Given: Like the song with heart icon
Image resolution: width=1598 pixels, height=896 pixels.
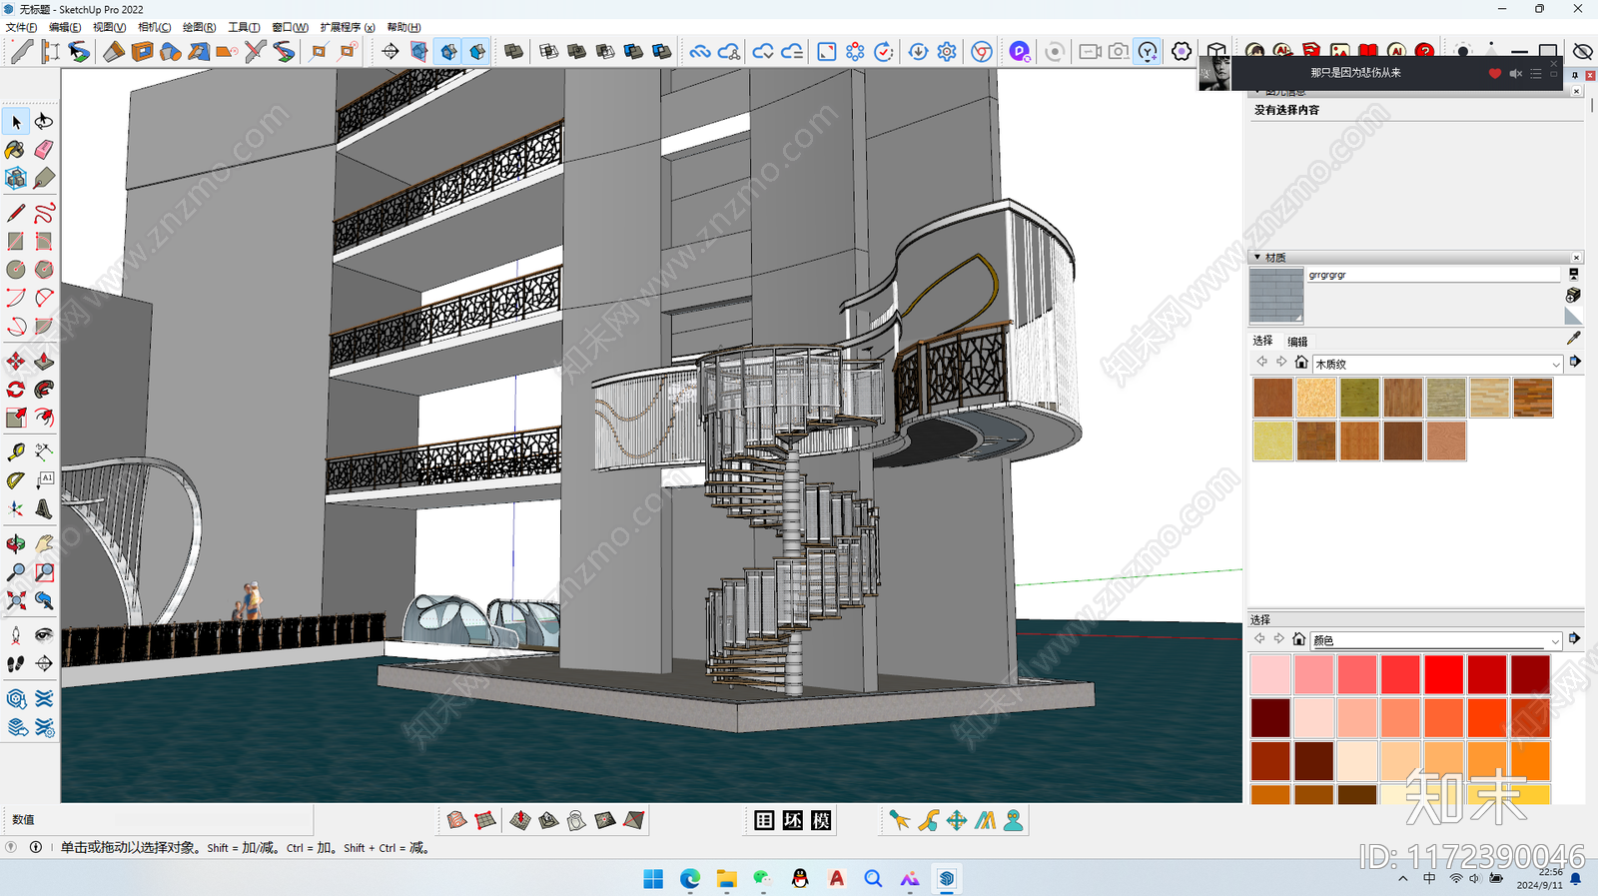Looking at the screenshot, I should pos(1495,73).
